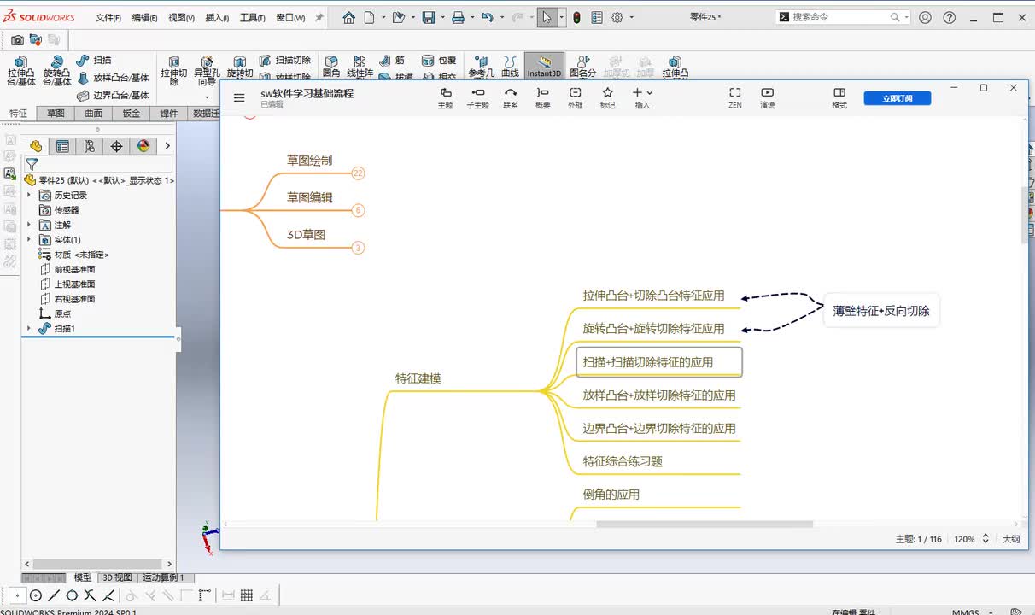Select the Rib tool (筋)

pos(392,61)
